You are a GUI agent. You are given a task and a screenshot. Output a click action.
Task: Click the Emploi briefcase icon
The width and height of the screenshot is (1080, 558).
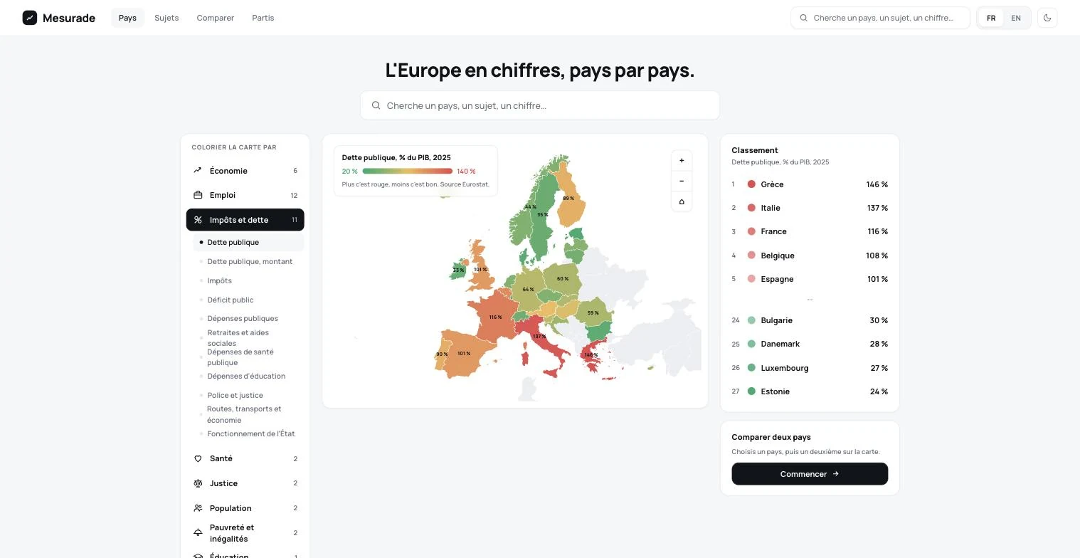[x=198, y=195]
